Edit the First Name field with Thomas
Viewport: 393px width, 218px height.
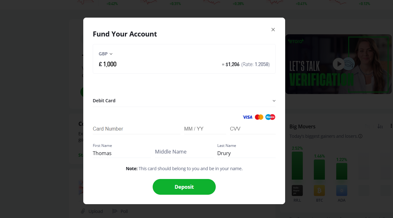click(122, 153)
